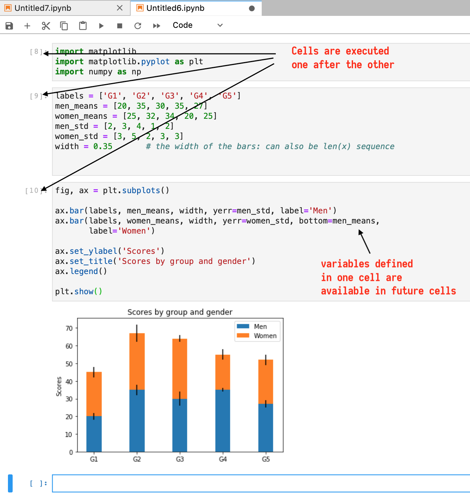470x504 pixels.
Task: Click the blue Men legend swatch
Action: tap(243, 326)
